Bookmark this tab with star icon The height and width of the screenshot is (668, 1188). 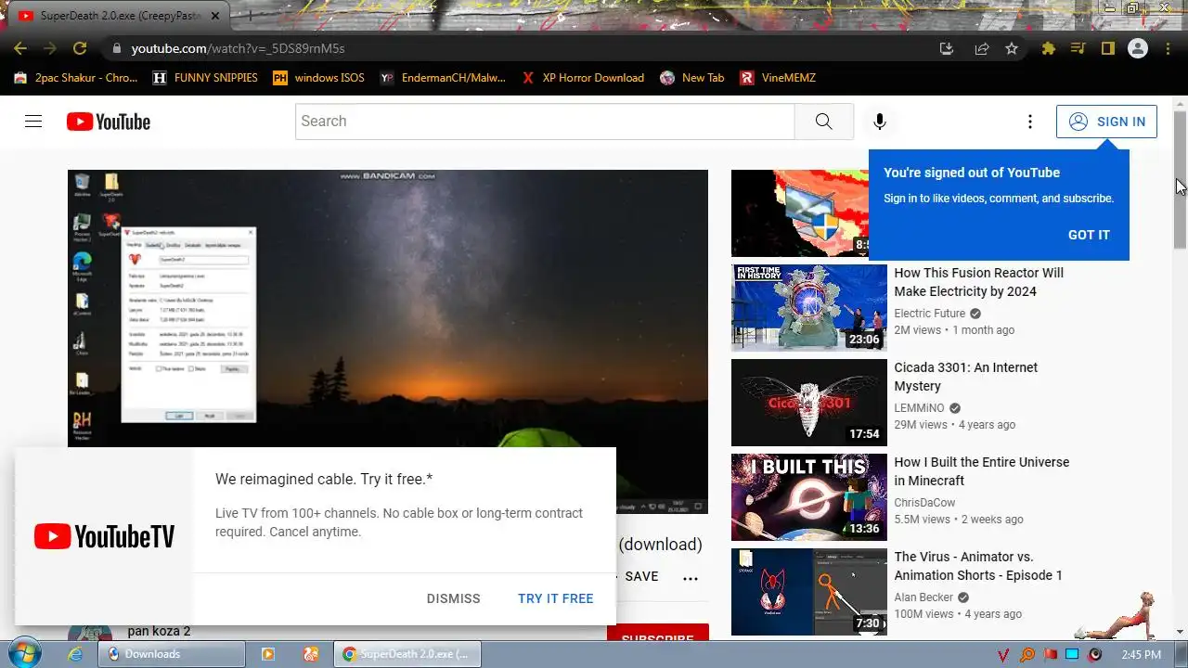click(1012, 48)
